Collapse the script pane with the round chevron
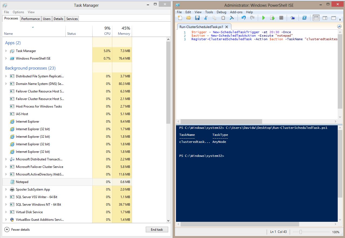 pos(339,27)
